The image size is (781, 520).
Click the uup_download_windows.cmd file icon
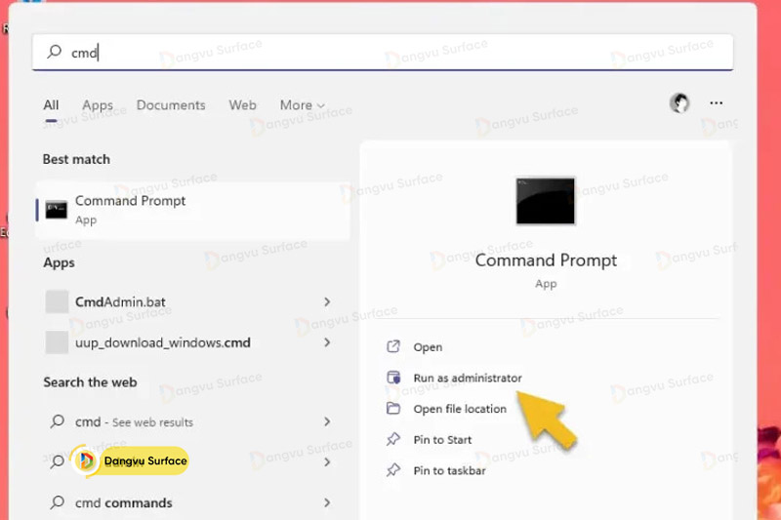tap(57, 342)
